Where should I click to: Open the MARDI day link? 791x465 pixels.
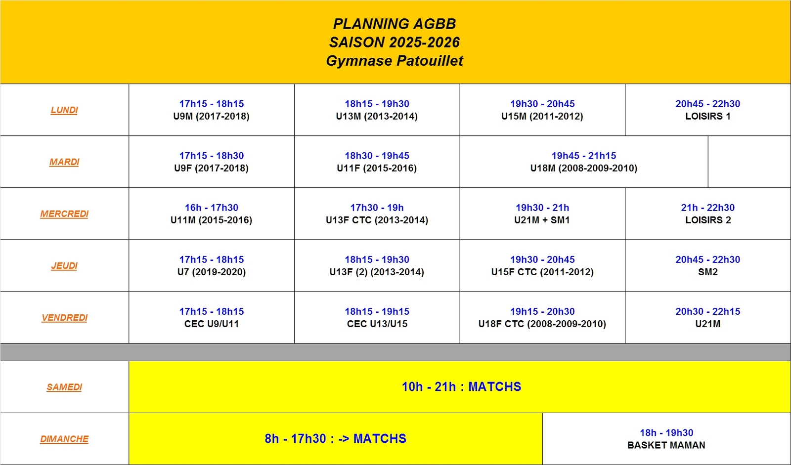tap(64, 162)
